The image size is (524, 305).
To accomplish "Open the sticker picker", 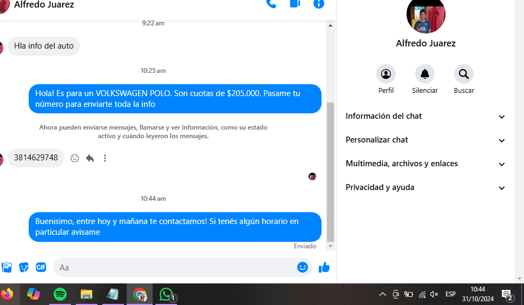I will (x=24, y=267).
